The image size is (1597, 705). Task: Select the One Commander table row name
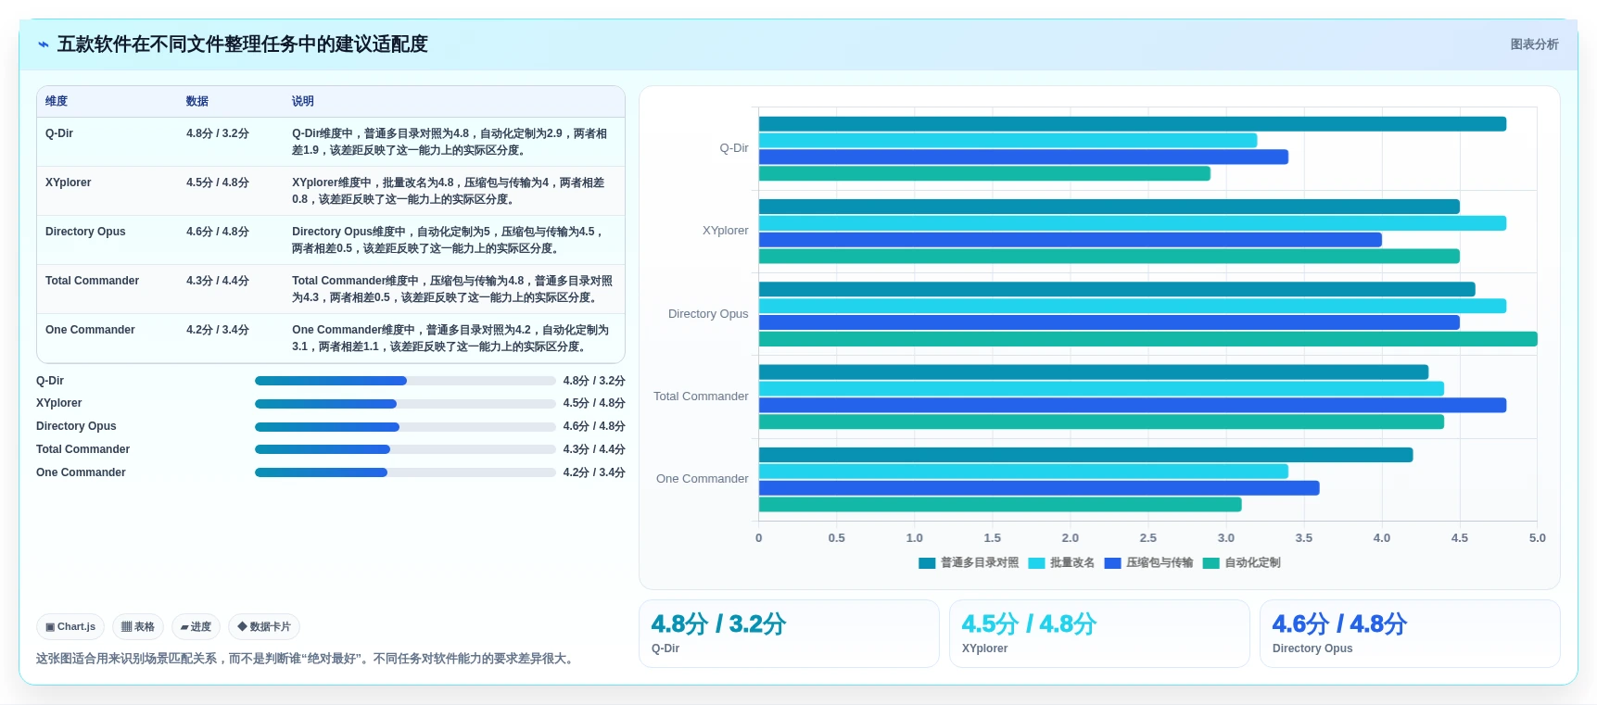(x=90, y=330)
